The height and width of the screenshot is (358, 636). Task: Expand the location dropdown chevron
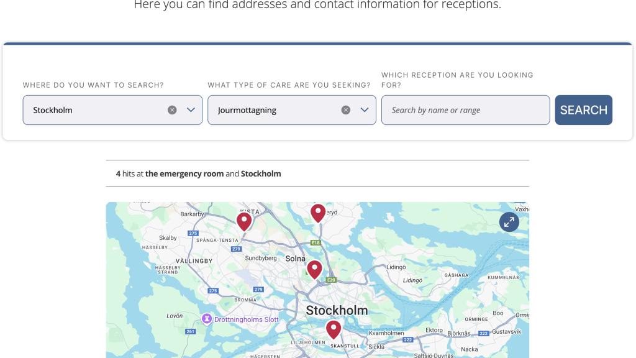coord(191,110)
